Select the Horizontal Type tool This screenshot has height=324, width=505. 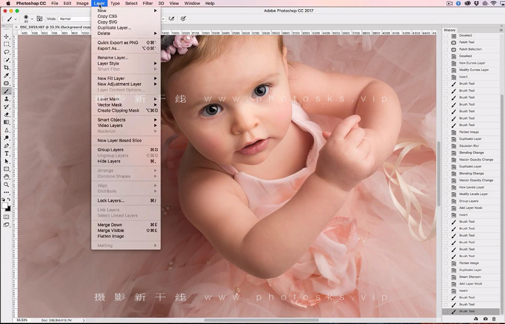(x=7, y=153)
